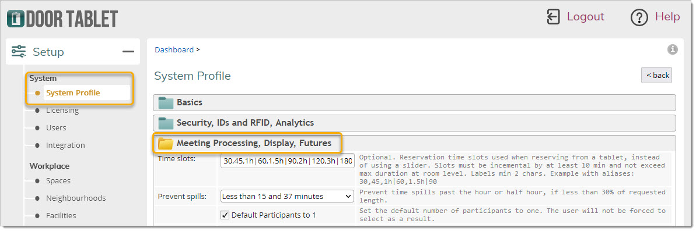Click the Security, IDs and RFID folder icon
The image size is (696, 231).
[x=166, y=123]
